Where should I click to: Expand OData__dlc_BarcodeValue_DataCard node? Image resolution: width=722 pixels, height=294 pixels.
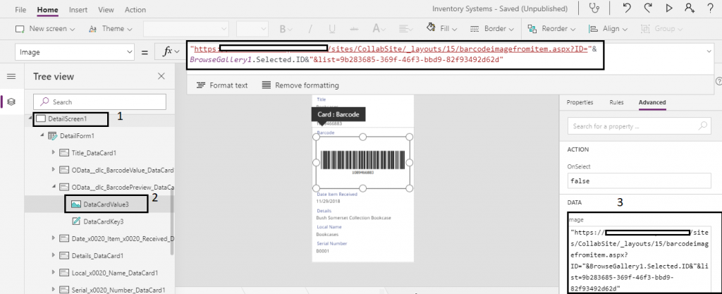(x=55, y=170)
